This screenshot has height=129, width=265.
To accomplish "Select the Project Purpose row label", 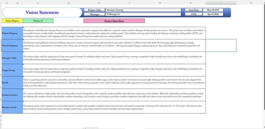I will pos(12,33).
